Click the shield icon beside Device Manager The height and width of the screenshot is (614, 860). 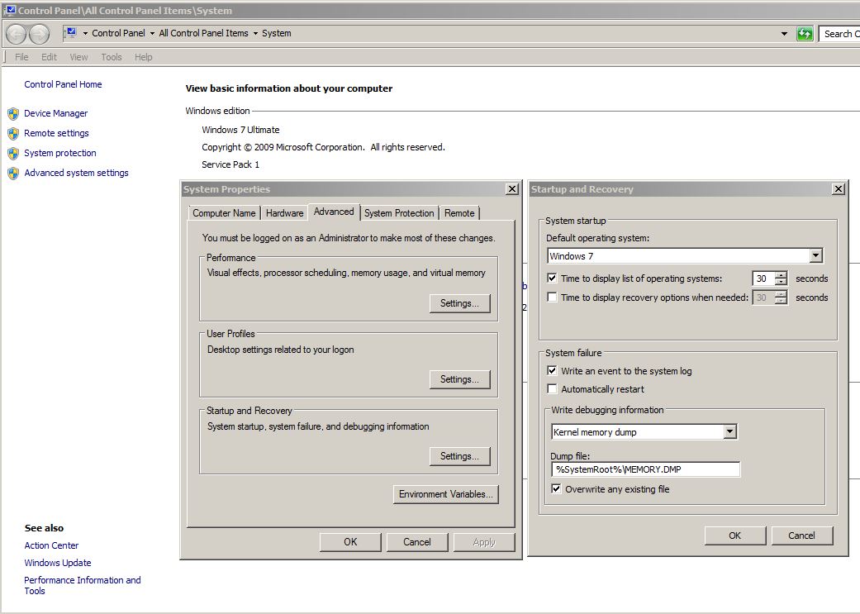(x=13, y=113)
